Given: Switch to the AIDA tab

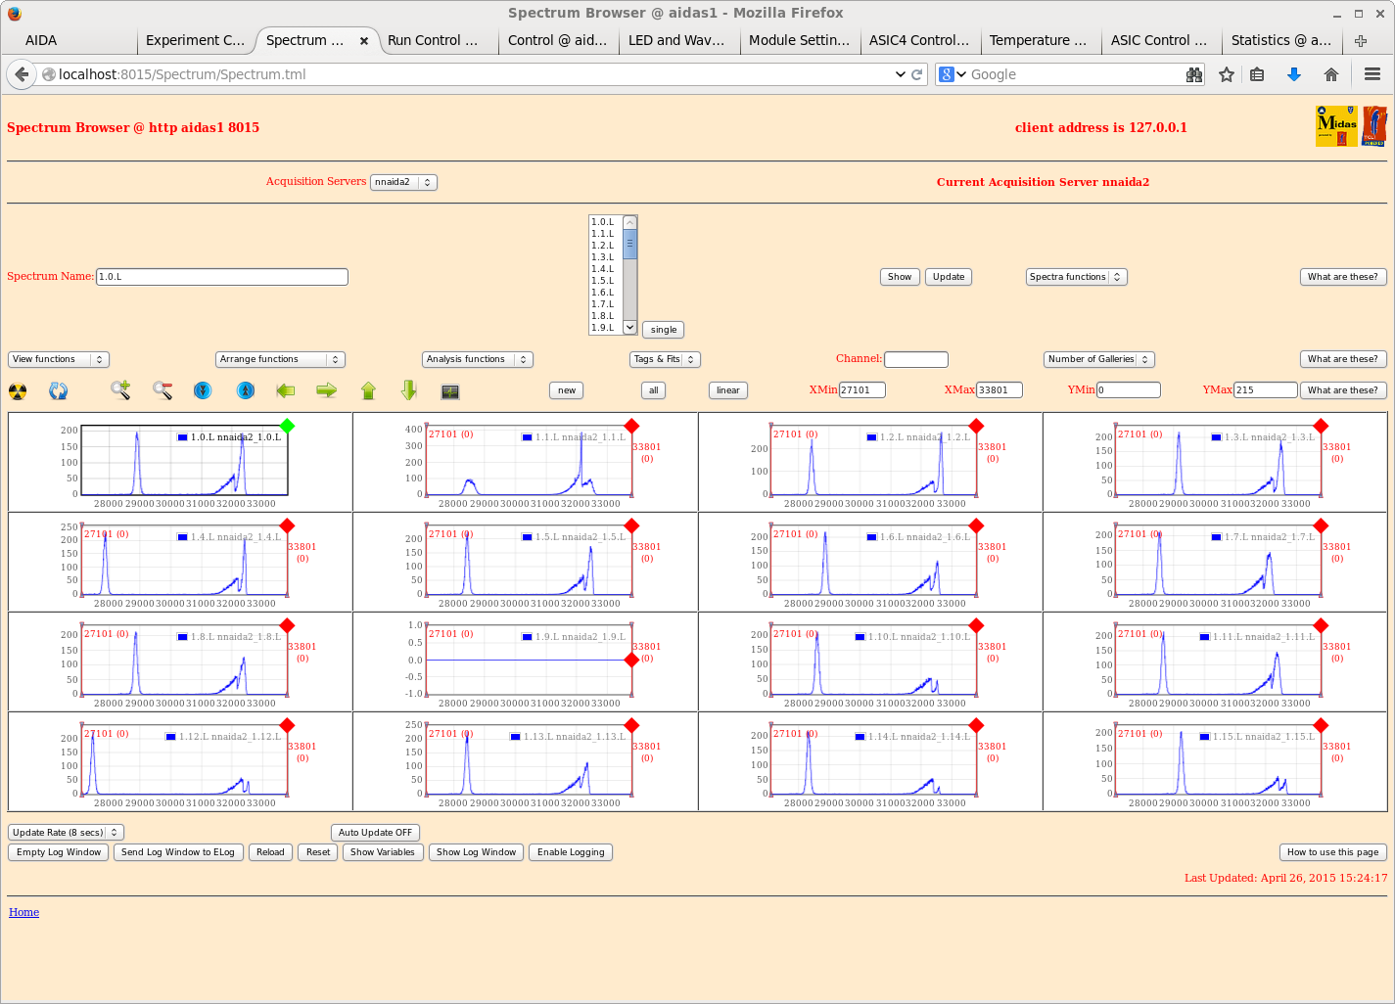Looking at the screenshot, I should [x=69, y=40].
